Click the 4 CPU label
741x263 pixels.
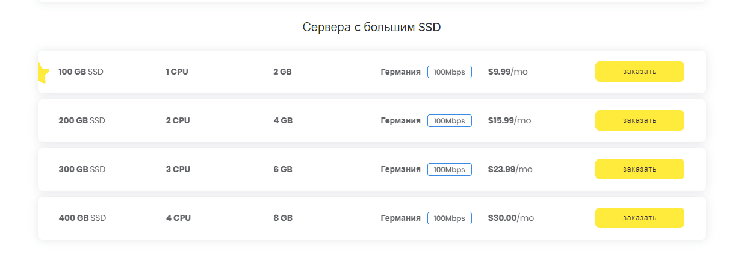178,218
